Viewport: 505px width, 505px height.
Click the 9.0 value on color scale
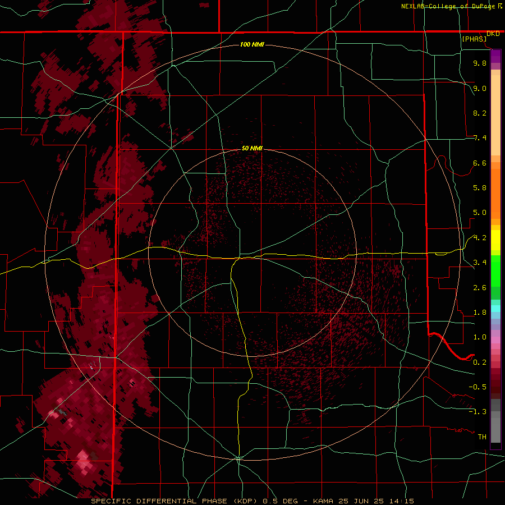pos(480,88)
